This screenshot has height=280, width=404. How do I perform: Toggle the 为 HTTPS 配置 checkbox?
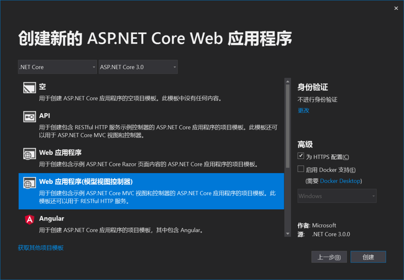click(x=301, y=156)
